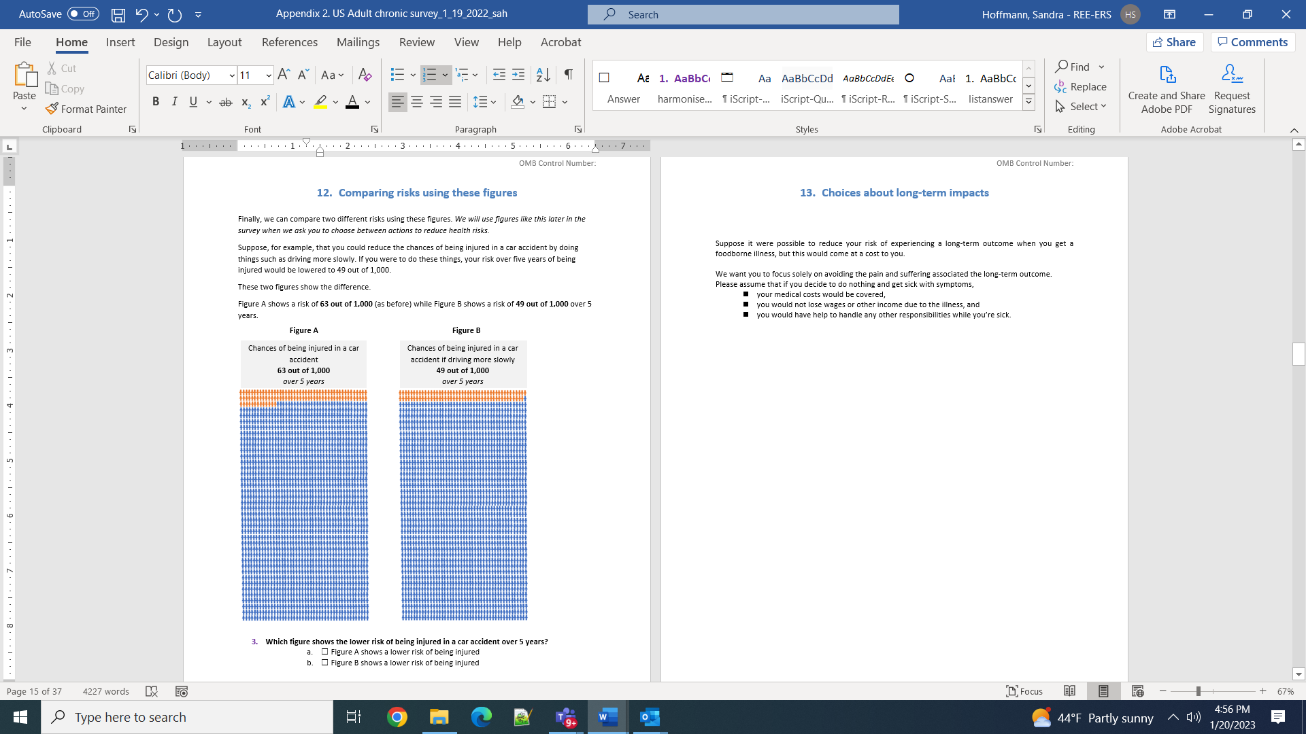Open the References ribbon tab
1306x734 pixels.
[289, 42]
